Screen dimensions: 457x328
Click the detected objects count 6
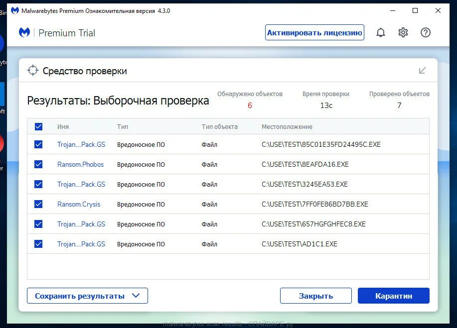pos(250,106)
